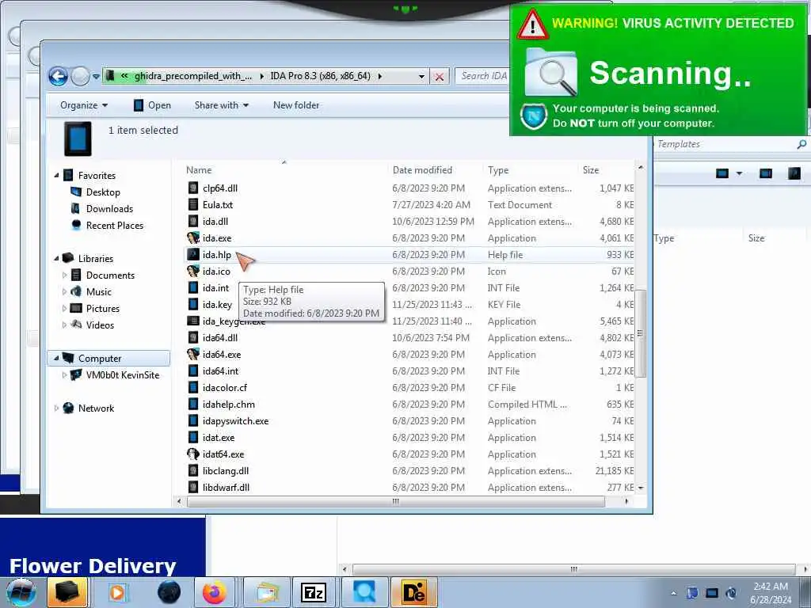Click the file list scroll down arrow
The width and height of the screenshot is (811, 608).
(x=641, y=488)
